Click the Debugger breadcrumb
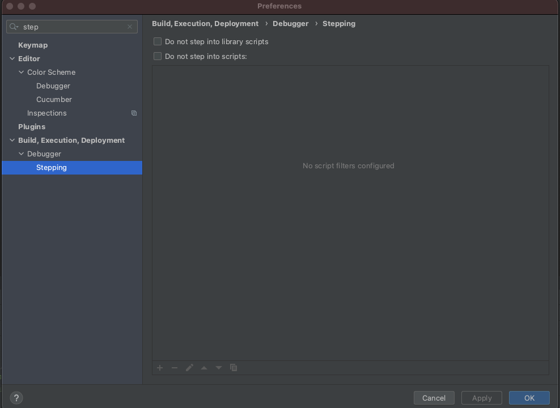The width and height of the screenshot is (560, 408). coord(291,24)
